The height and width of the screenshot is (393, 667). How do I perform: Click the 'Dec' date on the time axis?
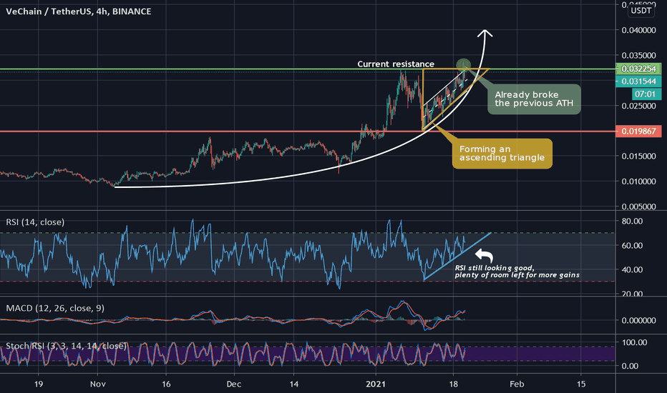233,384
